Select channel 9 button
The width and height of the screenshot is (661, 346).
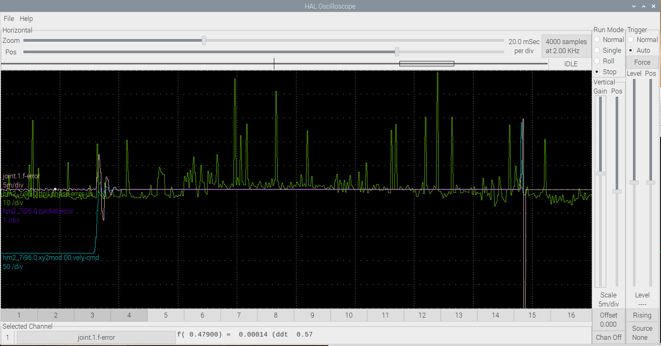pos(312,315)
